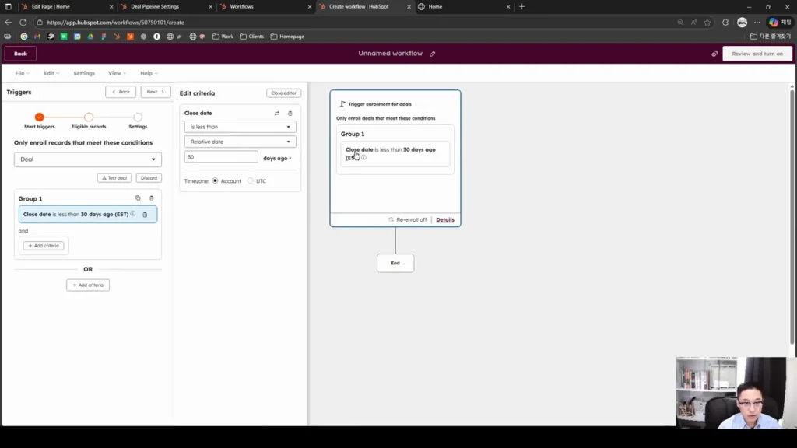Image resolution: width=797 pixels, height=448 pixels.
Task: Click the number of days input field
Action: click(x=221, y=157)
